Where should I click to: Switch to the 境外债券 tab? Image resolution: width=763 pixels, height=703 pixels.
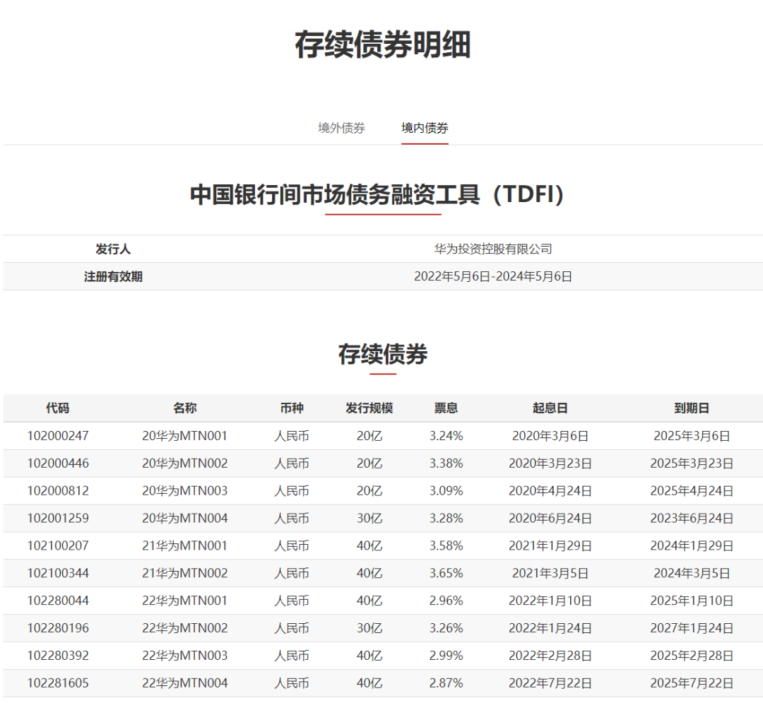click(x=341, y=128)
